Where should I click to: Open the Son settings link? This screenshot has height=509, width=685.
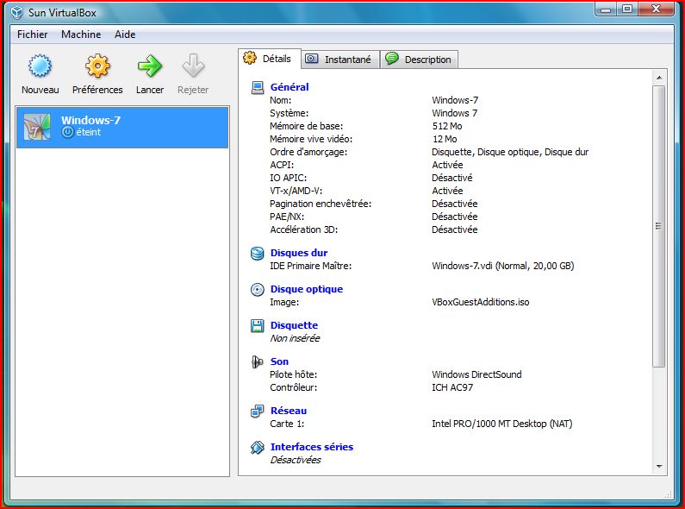click(x=279, y=361)
